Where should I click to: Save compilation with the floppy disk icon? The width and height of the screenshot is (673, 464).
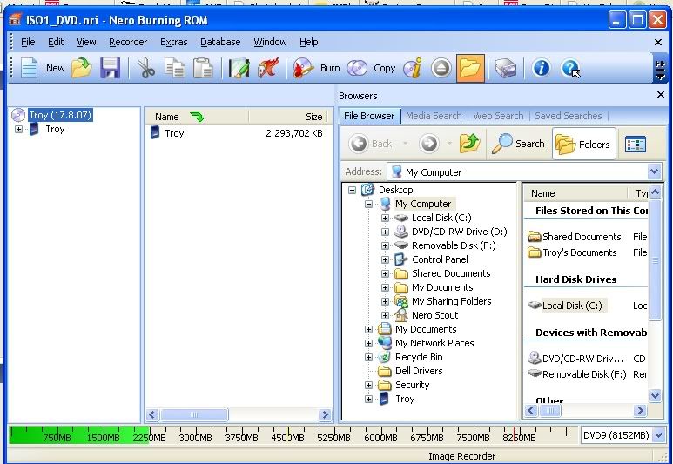tap(110, 68)
